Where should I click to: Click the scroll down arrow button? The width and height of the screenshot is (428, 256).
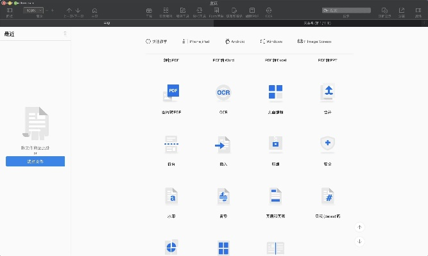tap(359, 241)
